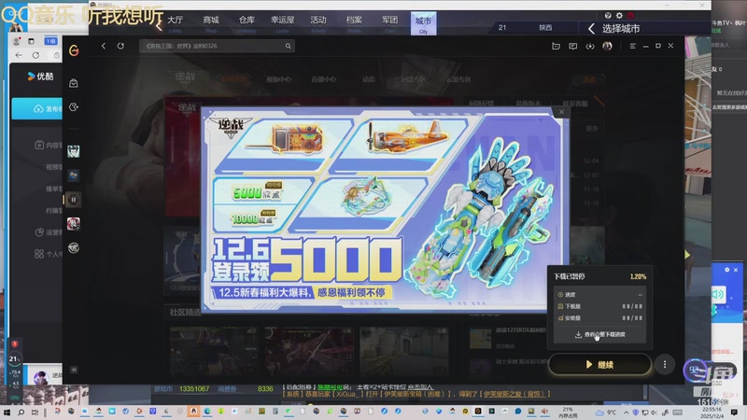Open the 商城 Shop tab in game
Viewport: 747px width, 420px height.
[211, 22]
